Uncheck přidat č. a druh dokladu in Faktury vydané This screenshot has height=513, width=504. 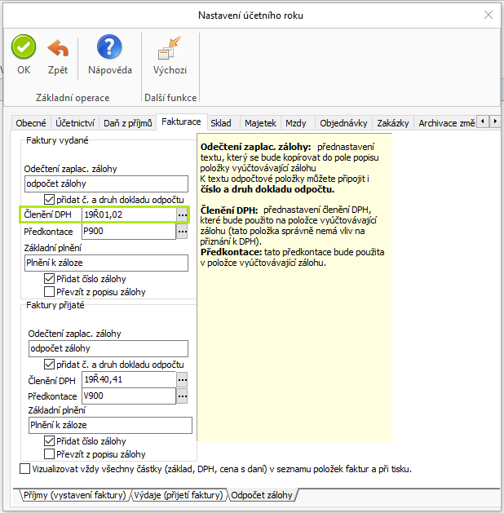(49, 200)
